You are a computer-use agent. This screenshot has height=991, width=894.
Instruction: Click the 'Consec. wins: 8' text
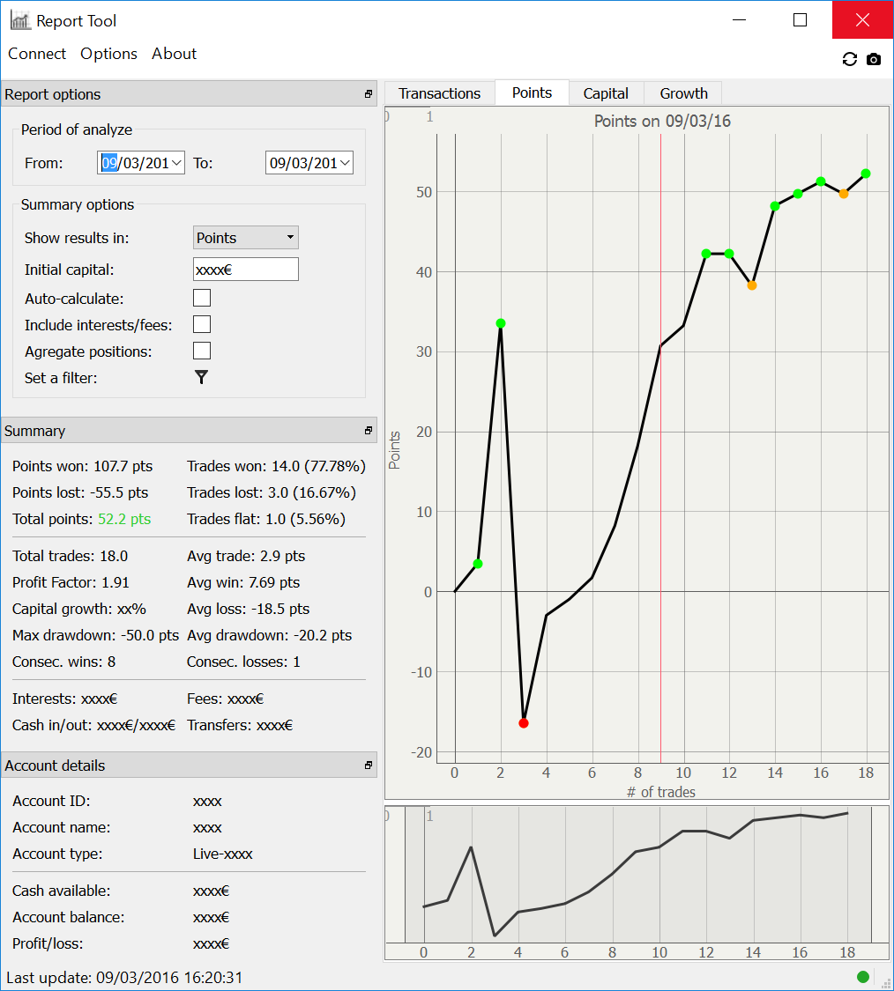(63, 662)
